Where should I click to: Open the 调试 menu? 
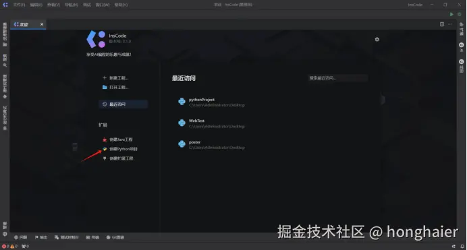click(x=86, y=5)
